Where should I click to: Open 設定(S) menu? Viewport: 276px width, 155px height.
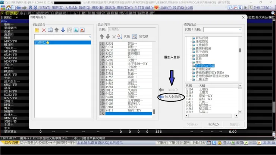point(179,8)
